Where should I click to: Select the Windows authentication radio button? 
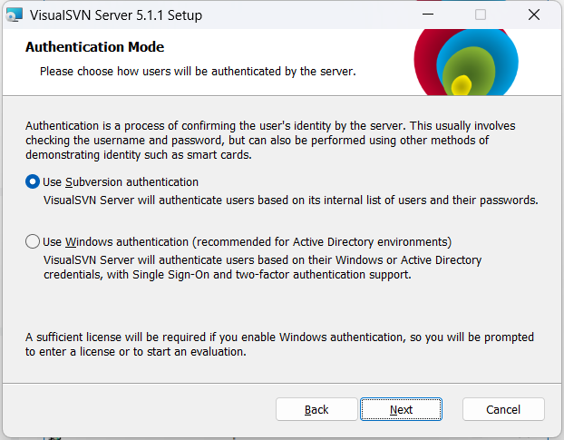pos(34,242)
